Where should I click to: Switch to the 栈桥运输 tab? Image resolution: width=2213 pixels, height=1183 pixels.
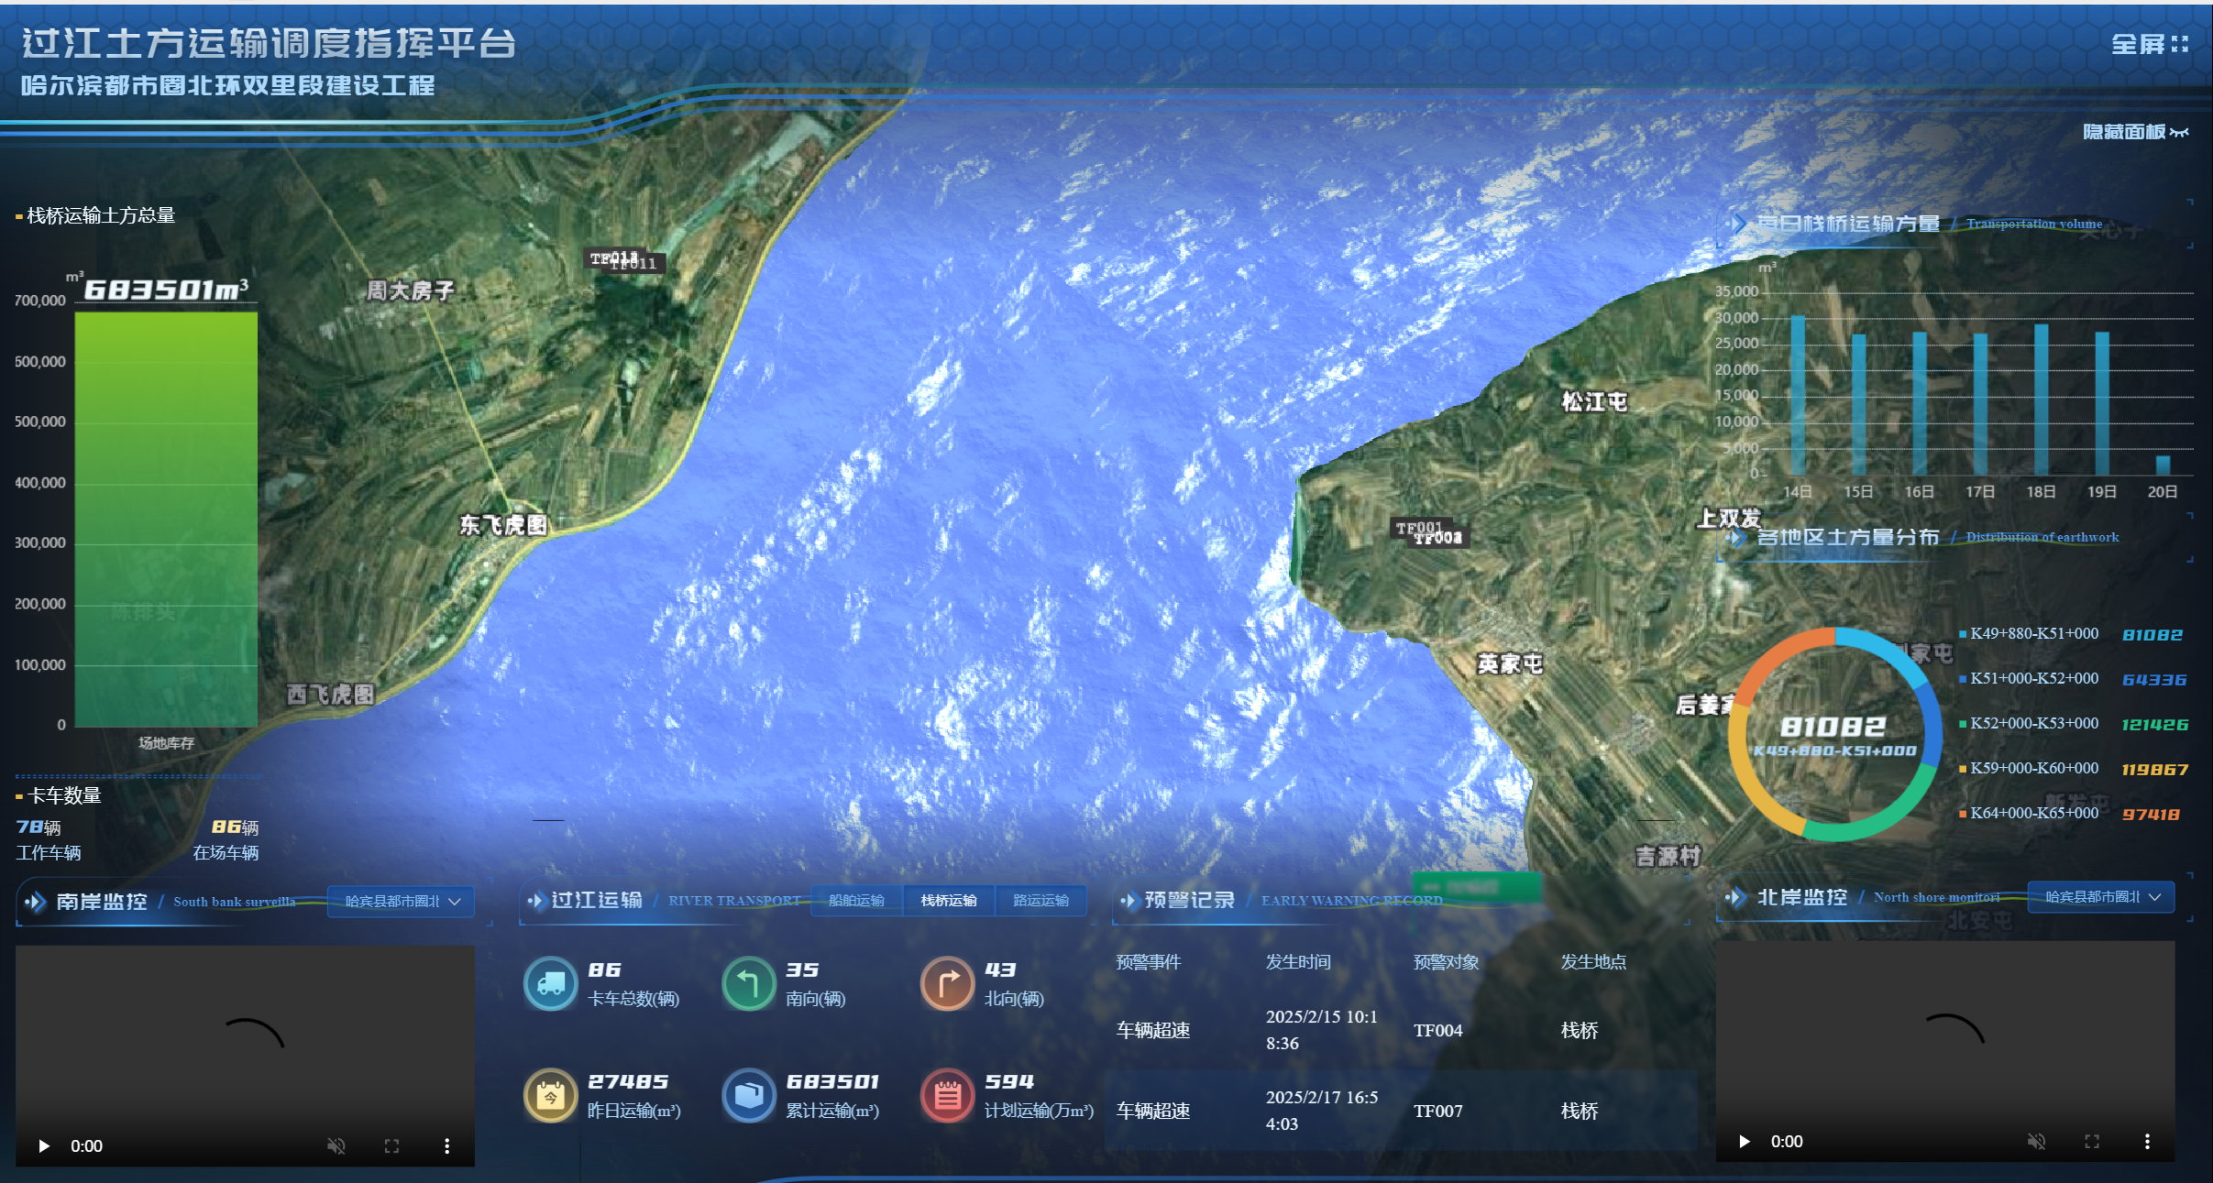pyautogui.click(x=949, y=901)
